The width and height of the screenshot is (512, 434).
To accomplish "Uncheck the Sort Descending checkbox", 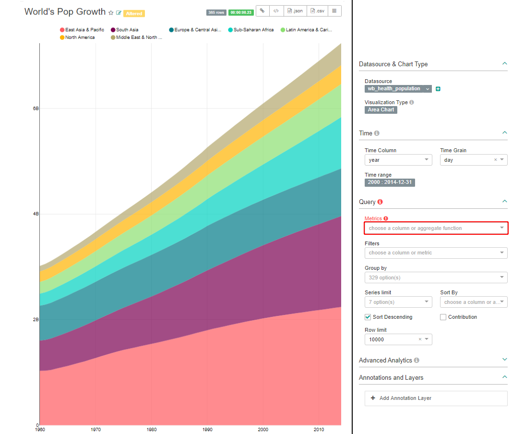I will pyautogui.click(x=368, y=317).
